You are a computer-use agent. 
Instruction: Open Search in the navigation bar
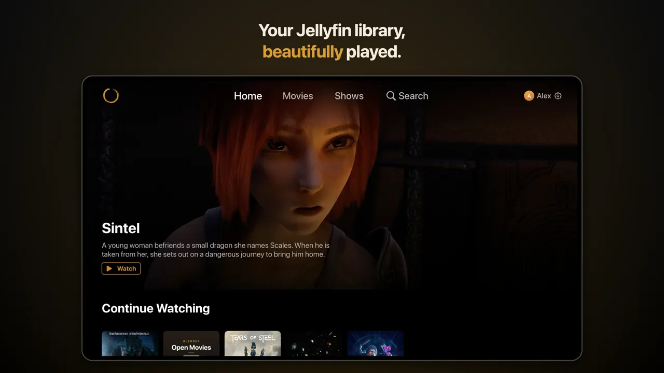(x=407, y=96)
